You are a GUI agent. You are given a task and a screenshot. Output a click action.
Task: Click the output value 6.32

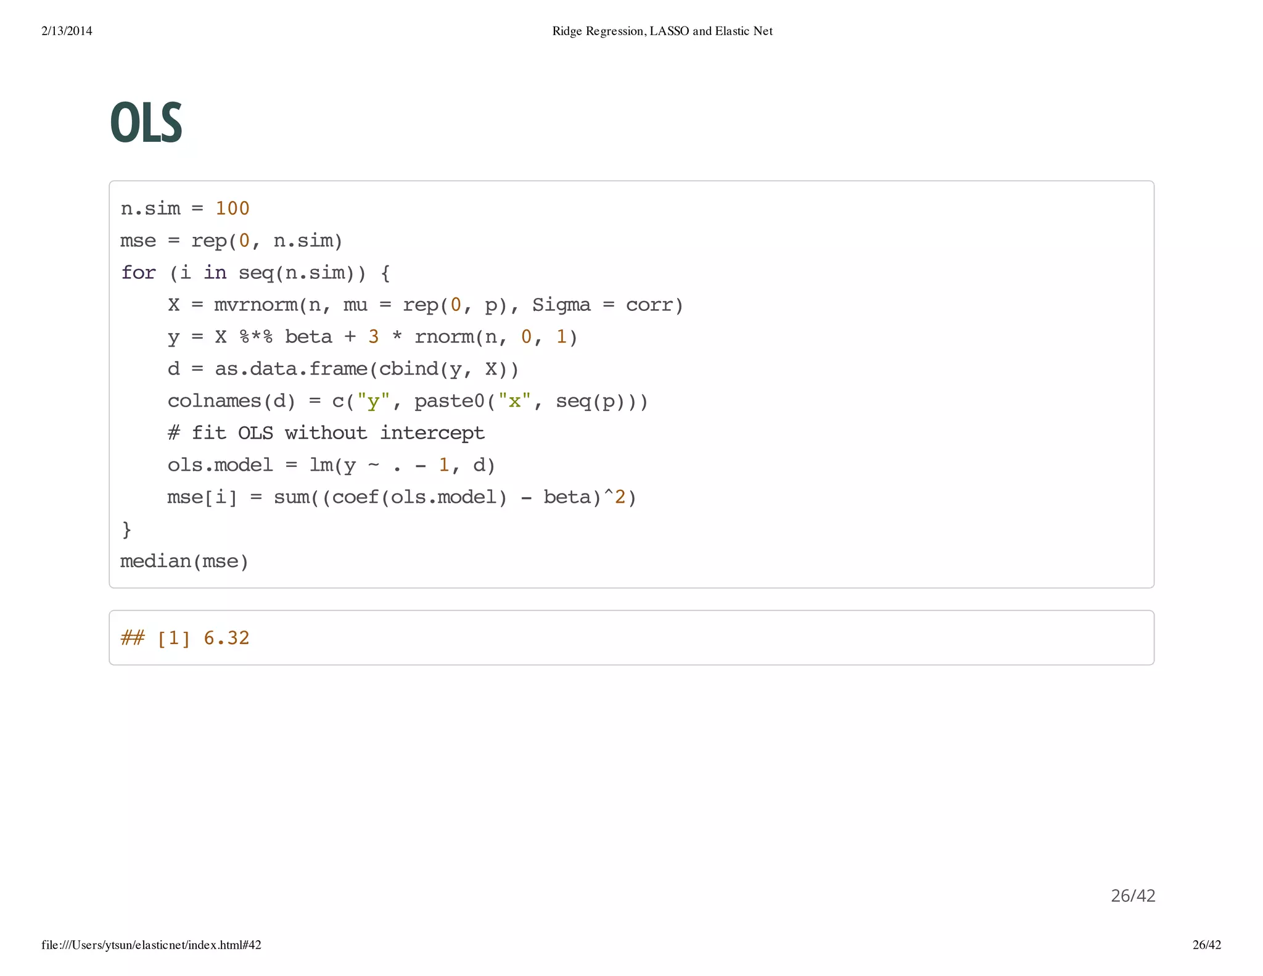[x=226, y=638]
